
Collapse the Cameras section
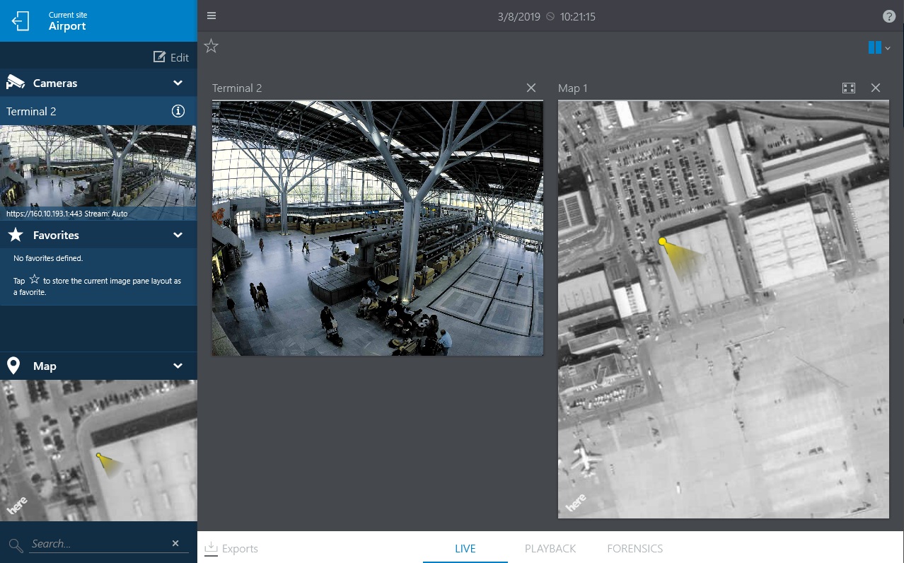tap(178, 83)
